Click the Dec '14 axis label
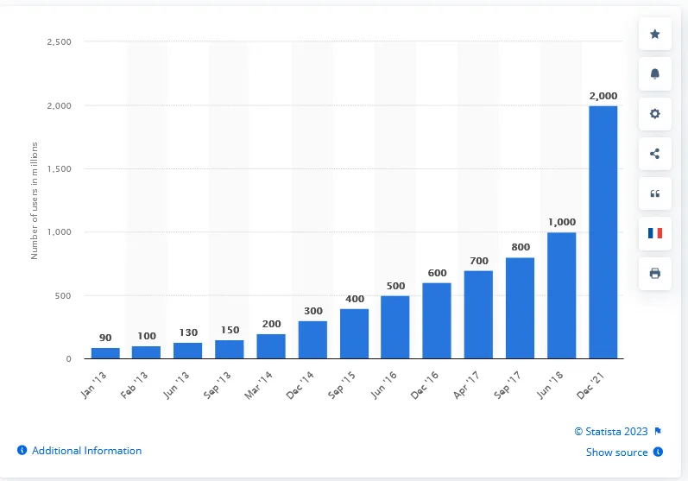Viewport: 688px width, 481px height. (300, 385)
